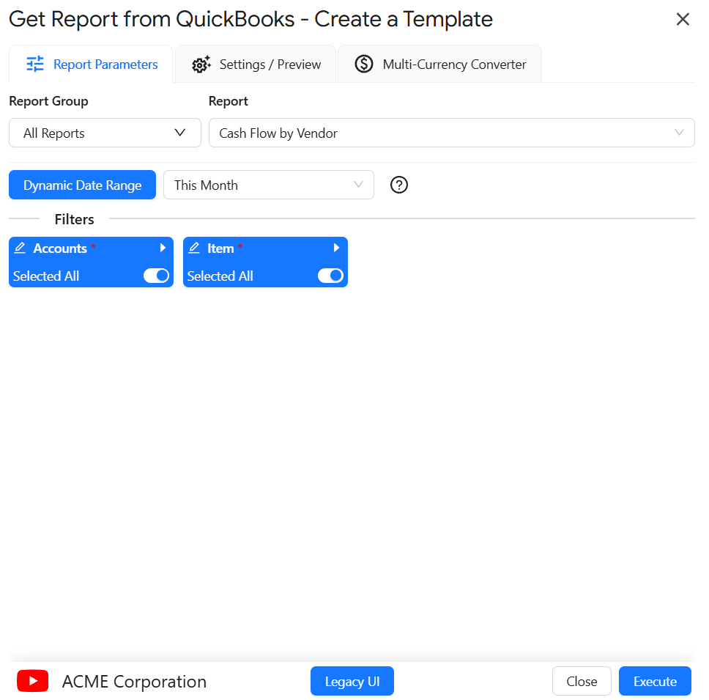The height and width of the screenshot is (700, 709).
Task: Toggle the Accounts Selected All switch
Action: coord(156,276)
